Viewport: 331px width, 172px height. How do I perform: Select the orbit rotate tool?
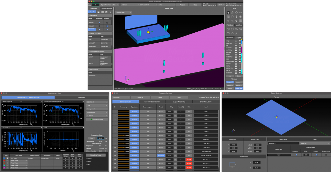point(236,13)
